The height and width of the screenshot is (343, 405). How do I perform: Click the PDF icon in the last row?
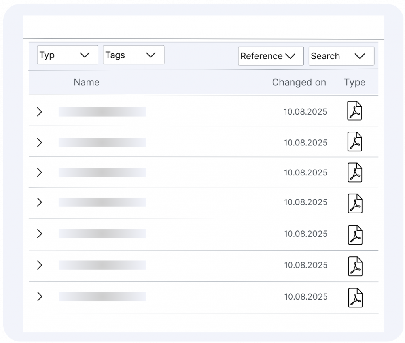click(x=355, y=298)
